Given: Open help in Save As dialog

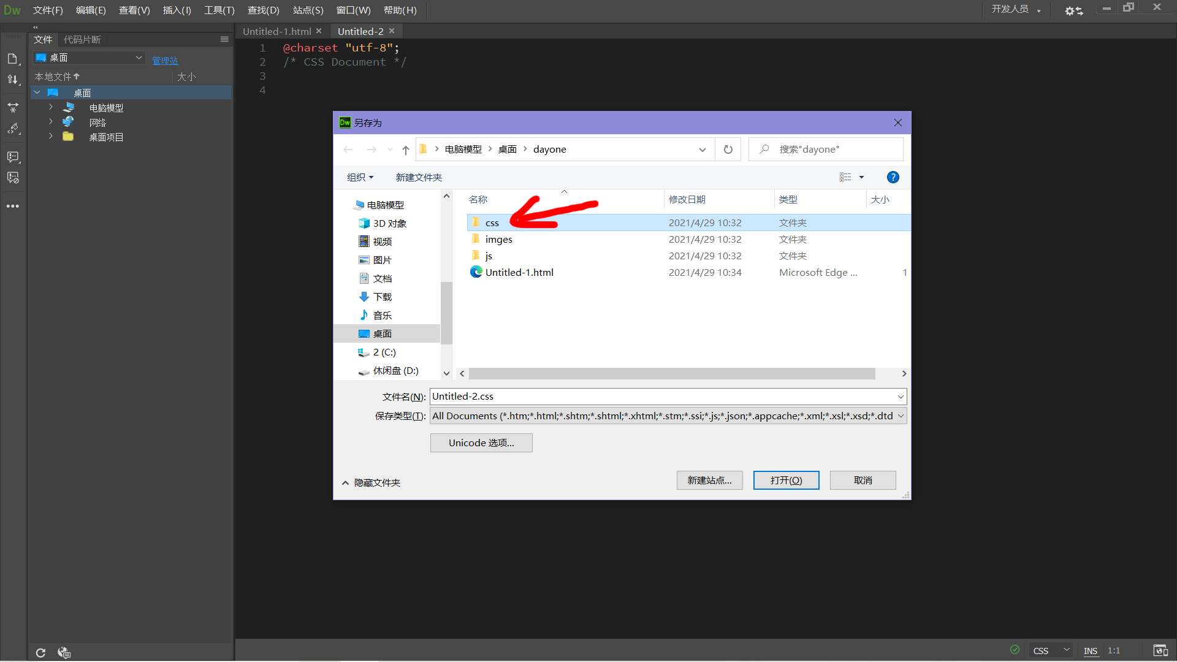Looking at the screenshot, I should (x=893, y=177).
